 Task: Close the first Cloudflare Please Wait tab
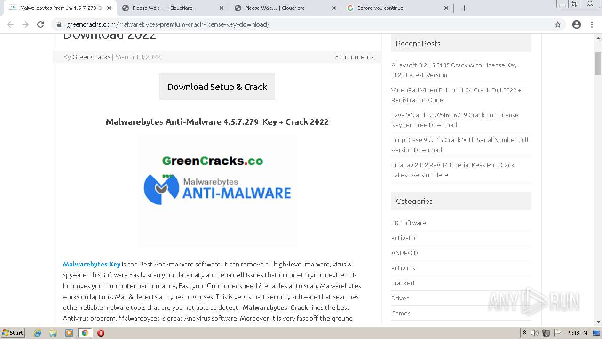[x=222, y=8]
